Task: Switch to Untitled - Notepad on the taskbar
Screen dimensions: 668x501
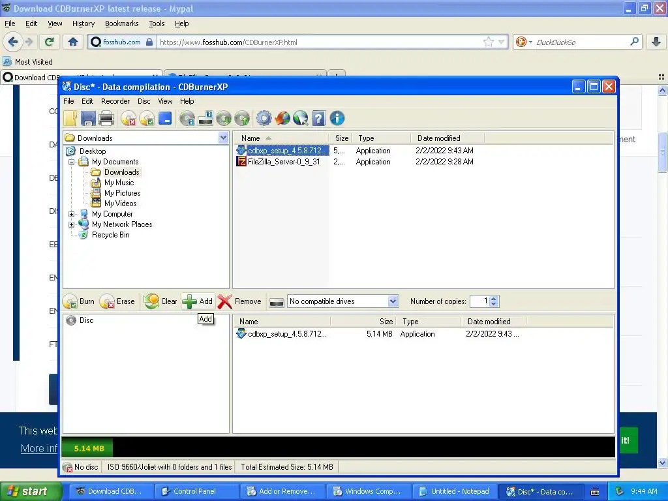Action: 454,491
